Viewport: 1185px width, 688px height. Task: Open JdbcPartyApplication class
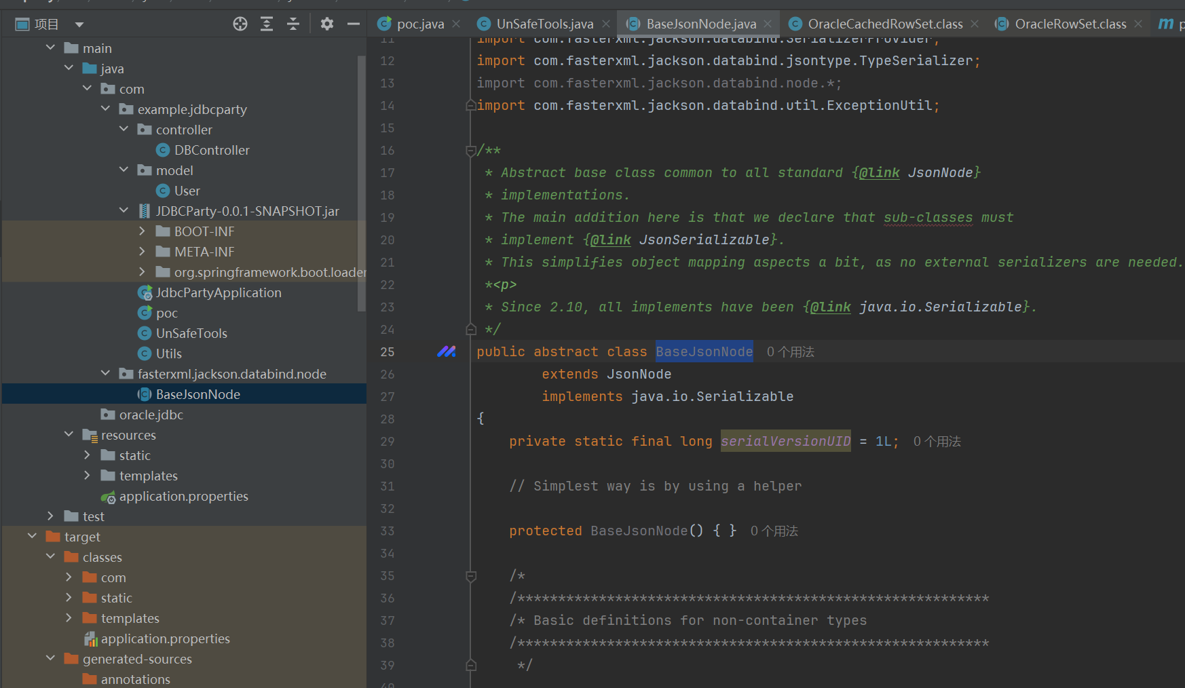(219, 292)
